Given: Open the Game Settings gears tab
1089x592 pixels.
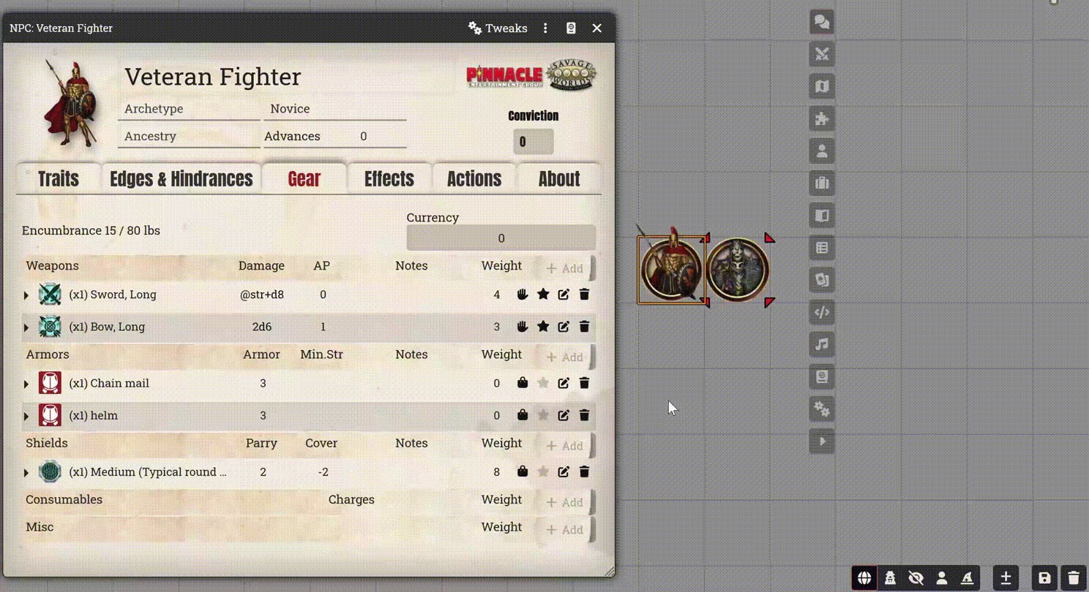Looking at the screenshot, I should pyautogui.click(x=822, y=409).
